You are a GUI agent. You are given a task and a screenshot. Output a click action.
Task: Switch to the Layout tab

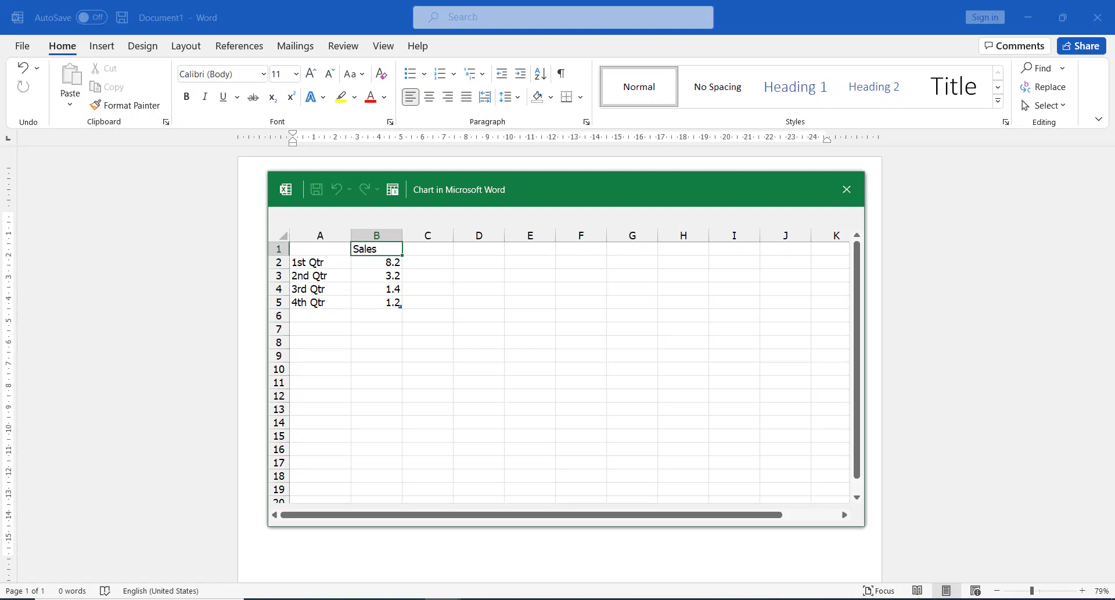click(x=186, y=46)
